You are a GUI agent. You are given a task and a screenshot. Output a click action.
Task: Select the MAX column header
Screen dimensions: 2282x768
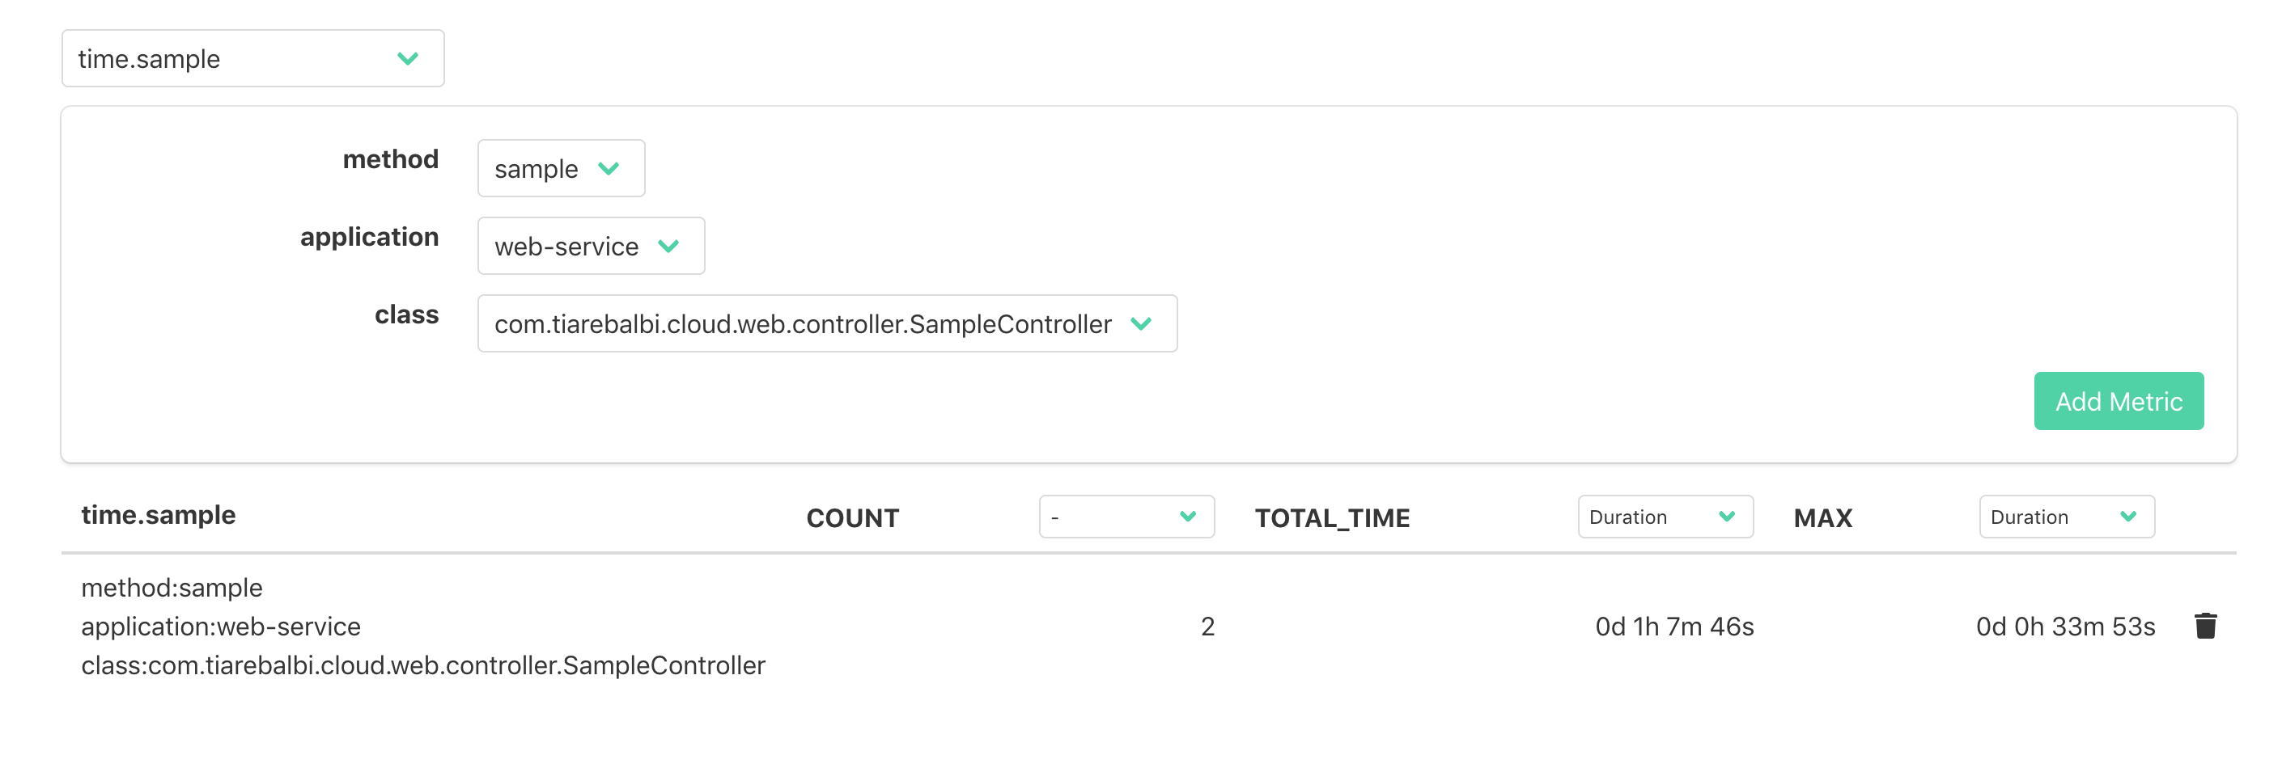click(1822, 517)
